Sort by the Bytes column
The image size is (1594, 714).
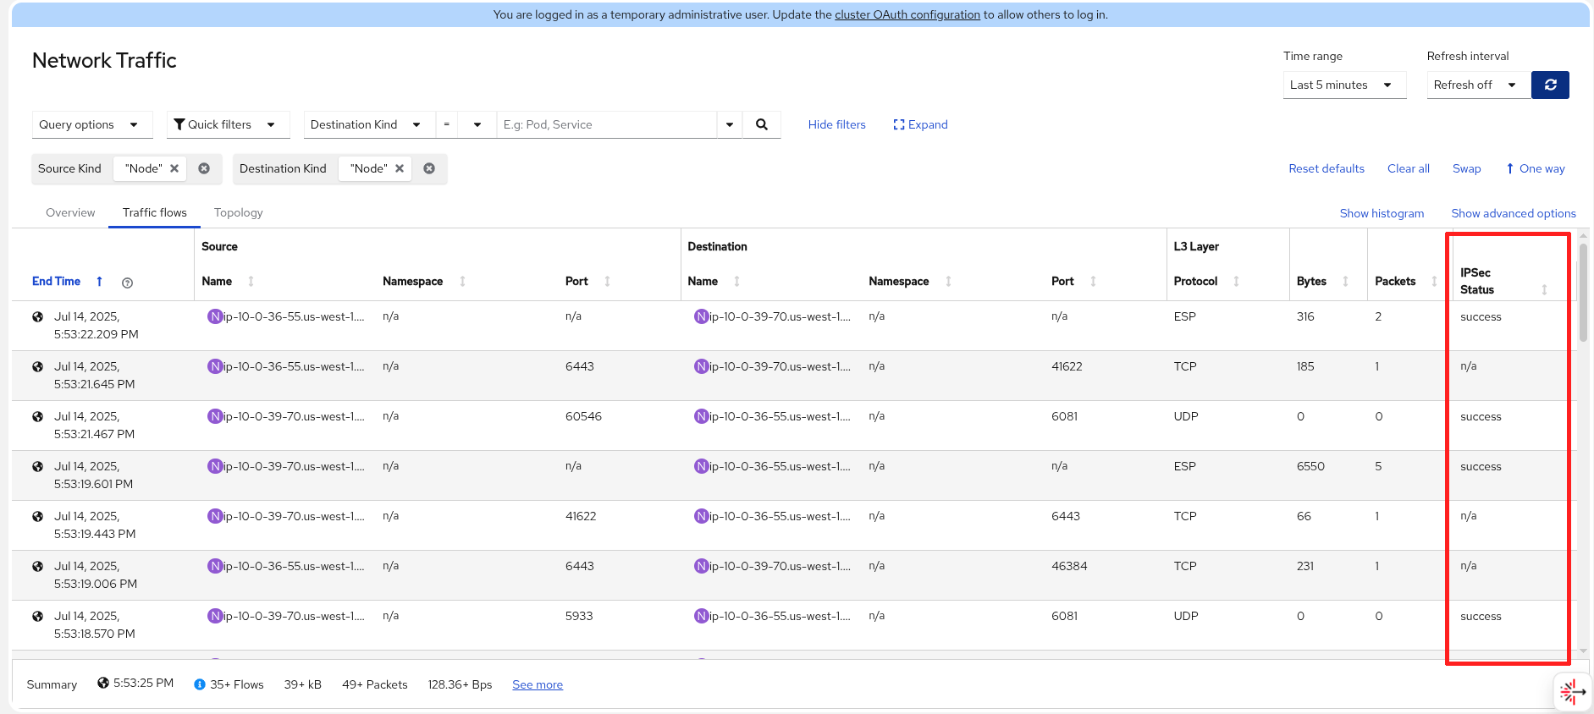click(1345, 281)
